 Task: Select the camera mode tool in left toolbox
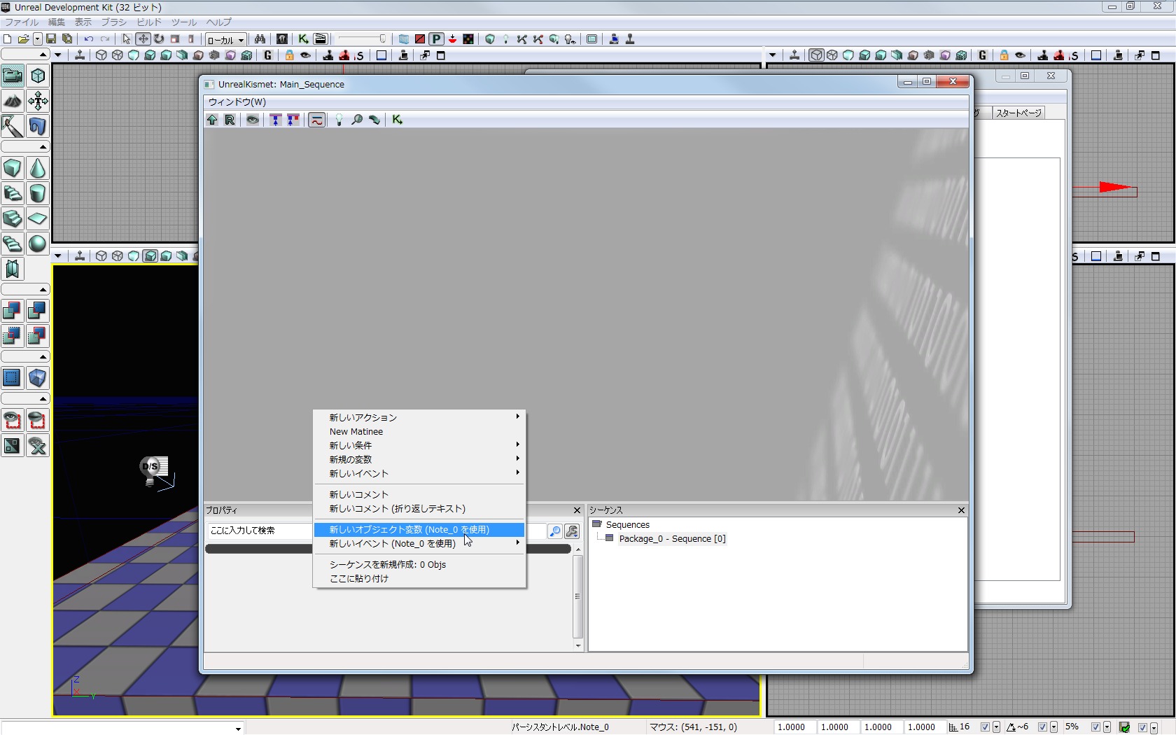coord(13,76)
